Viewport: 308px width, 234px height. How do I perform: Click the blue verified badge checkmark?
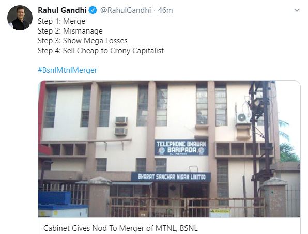coord(93,10)
